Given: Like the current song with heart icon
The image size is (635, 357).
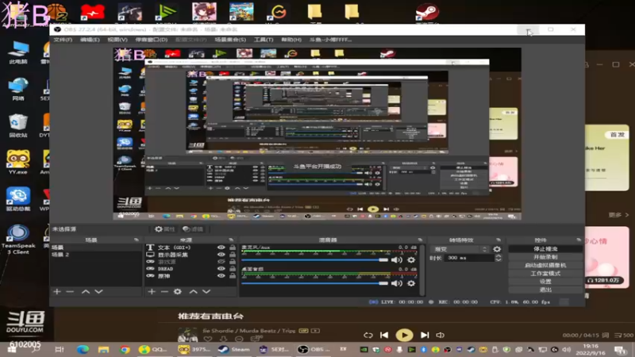Looking at the screenshot, I should tap(208, 340).
